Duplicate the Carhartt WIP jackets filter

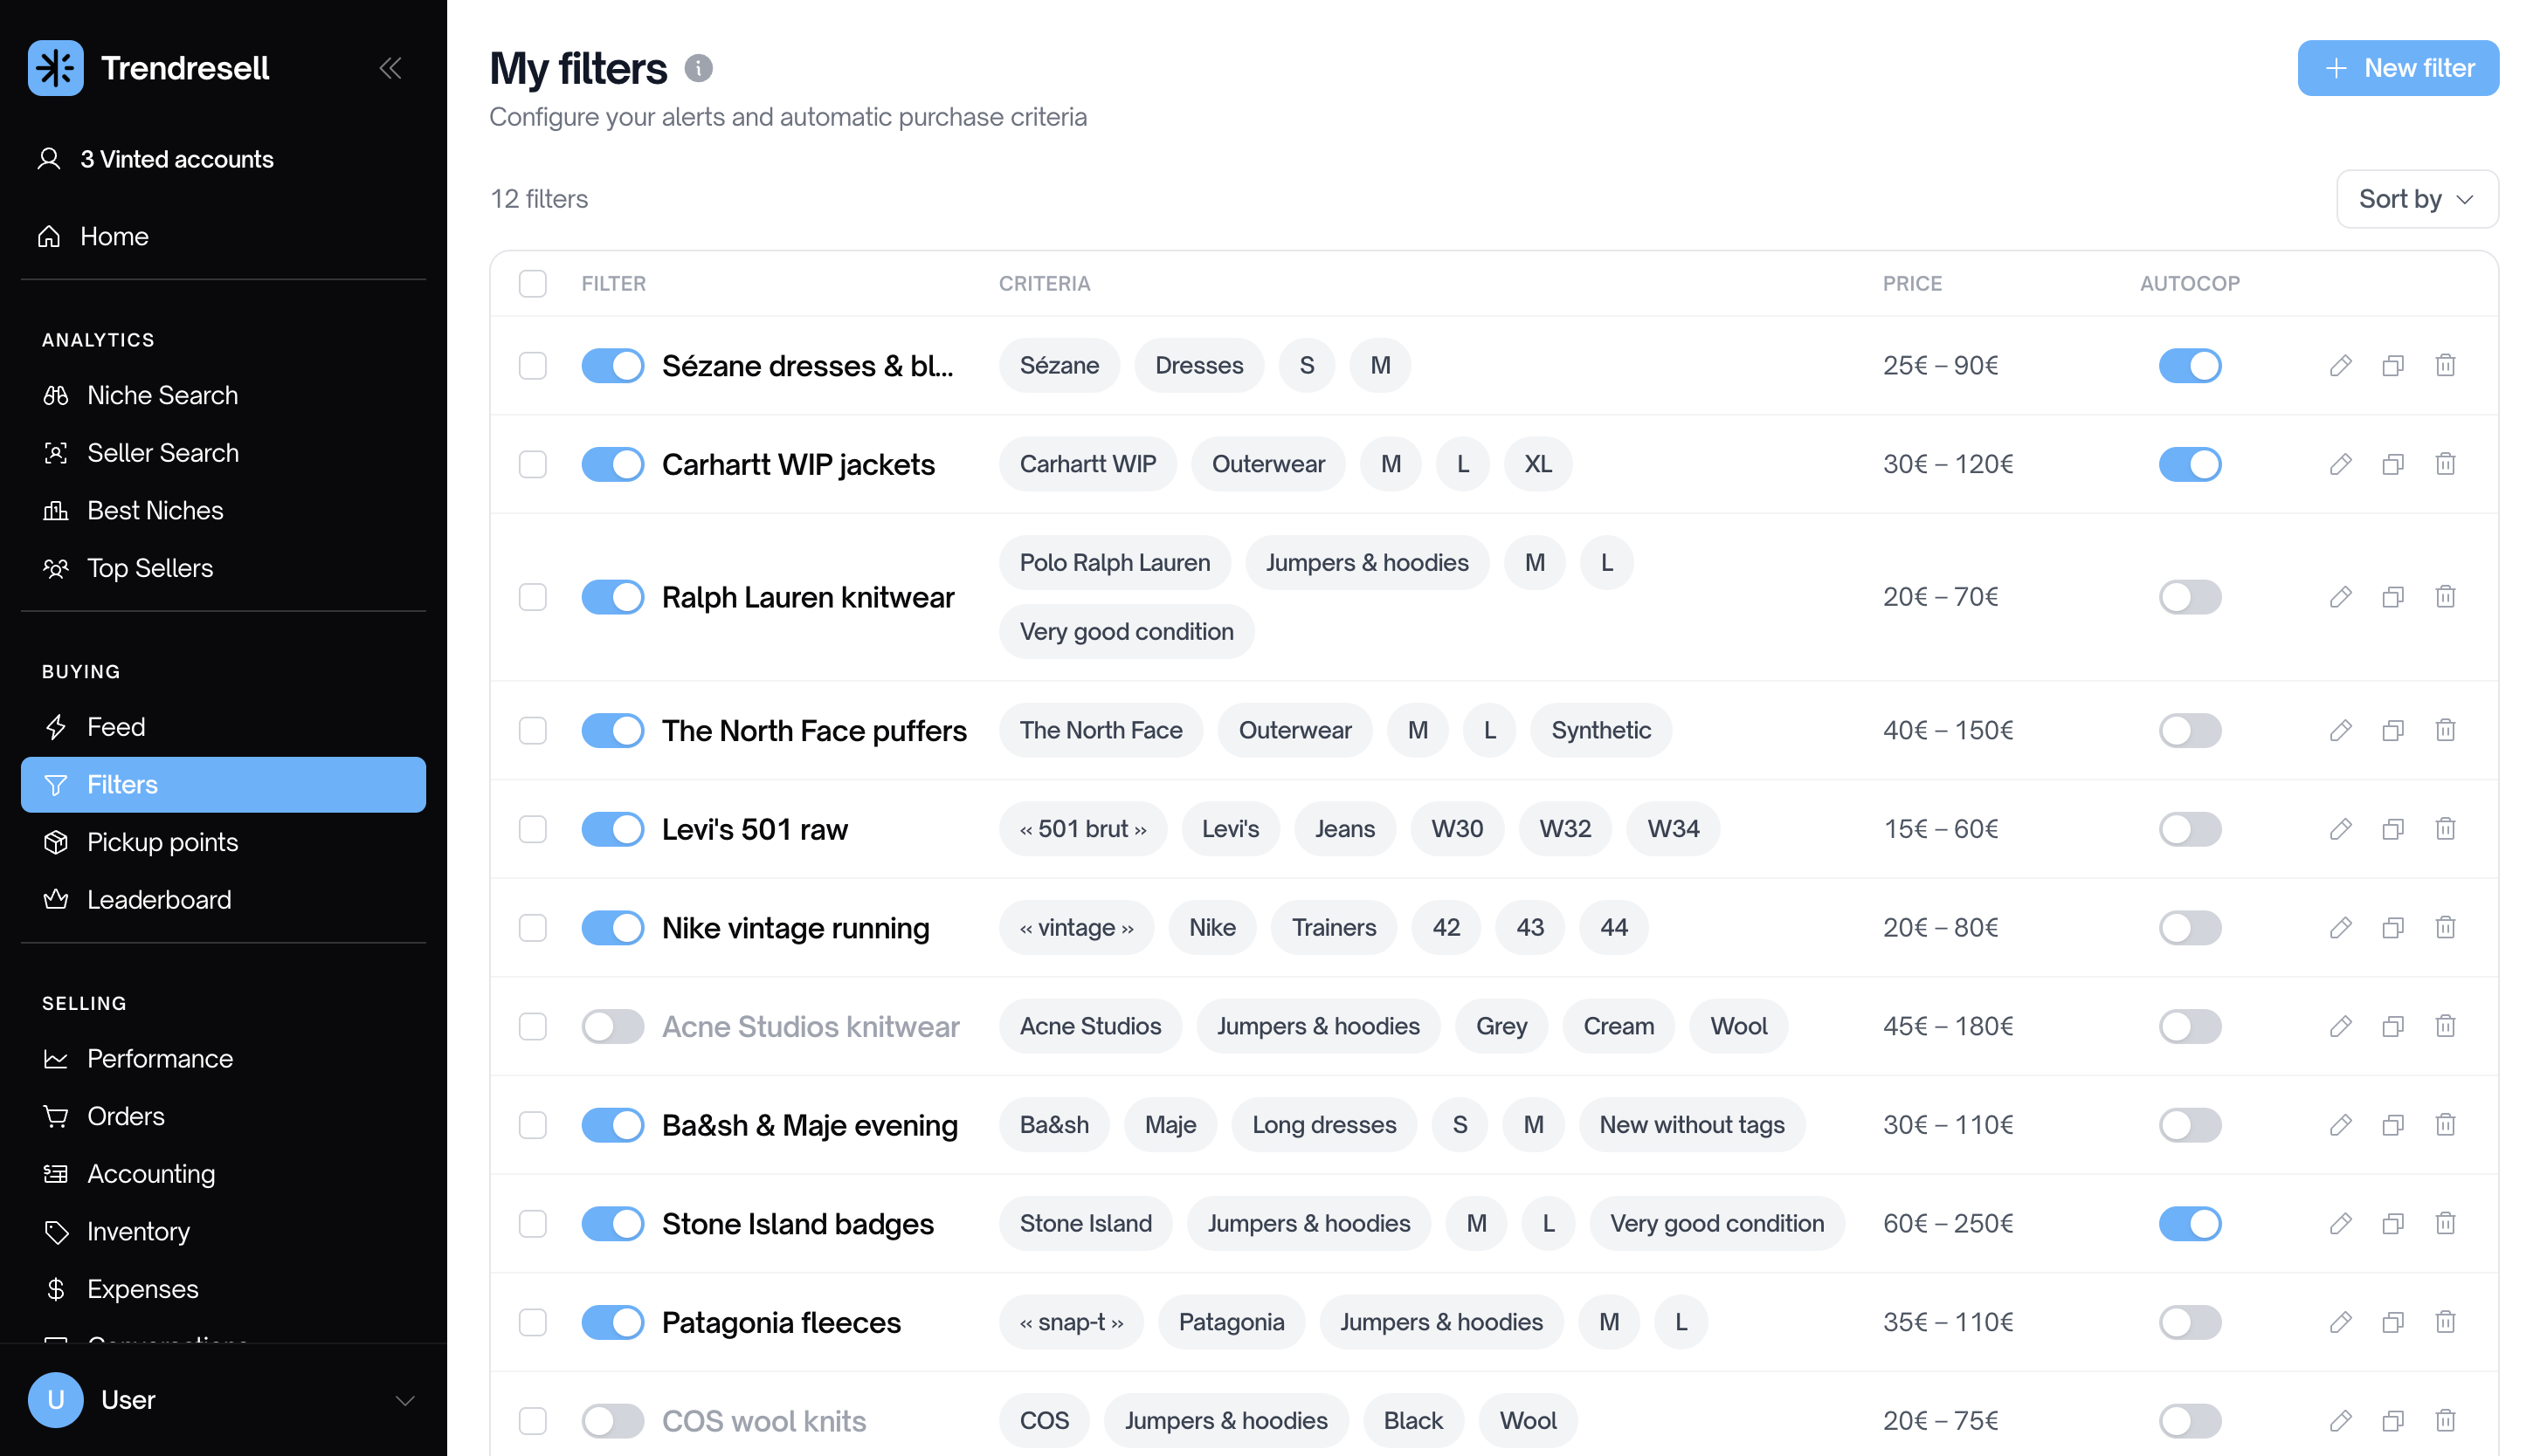2393,464
